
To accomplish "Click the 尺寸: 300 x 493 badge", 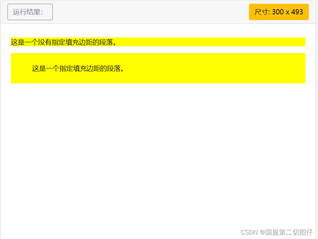I will pyautogui.click(x=279, y=12).
